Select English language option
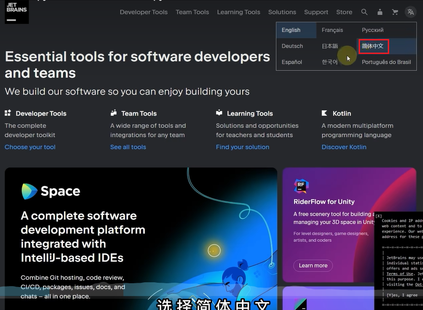Viewport: 423px width, 310px height. (296, 30)
